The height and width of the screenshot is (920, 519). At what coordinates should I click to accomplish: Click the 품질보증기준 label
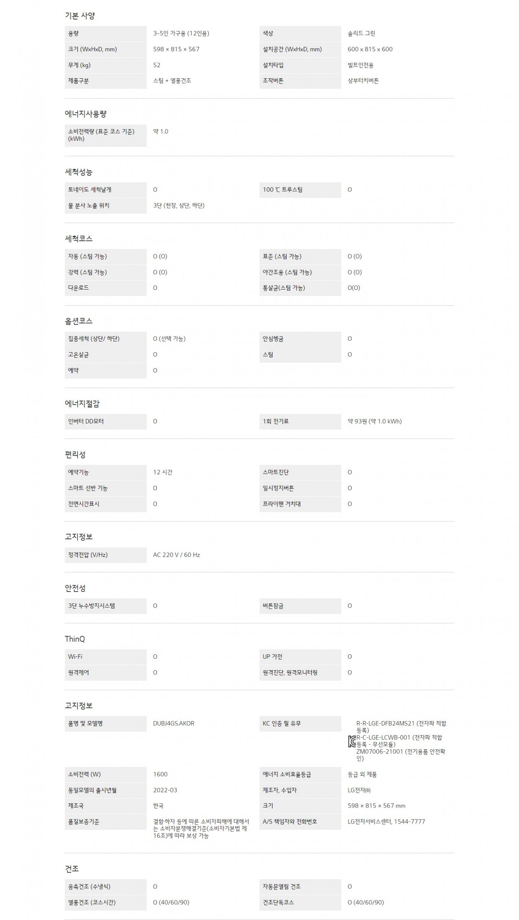pos(84,822)
